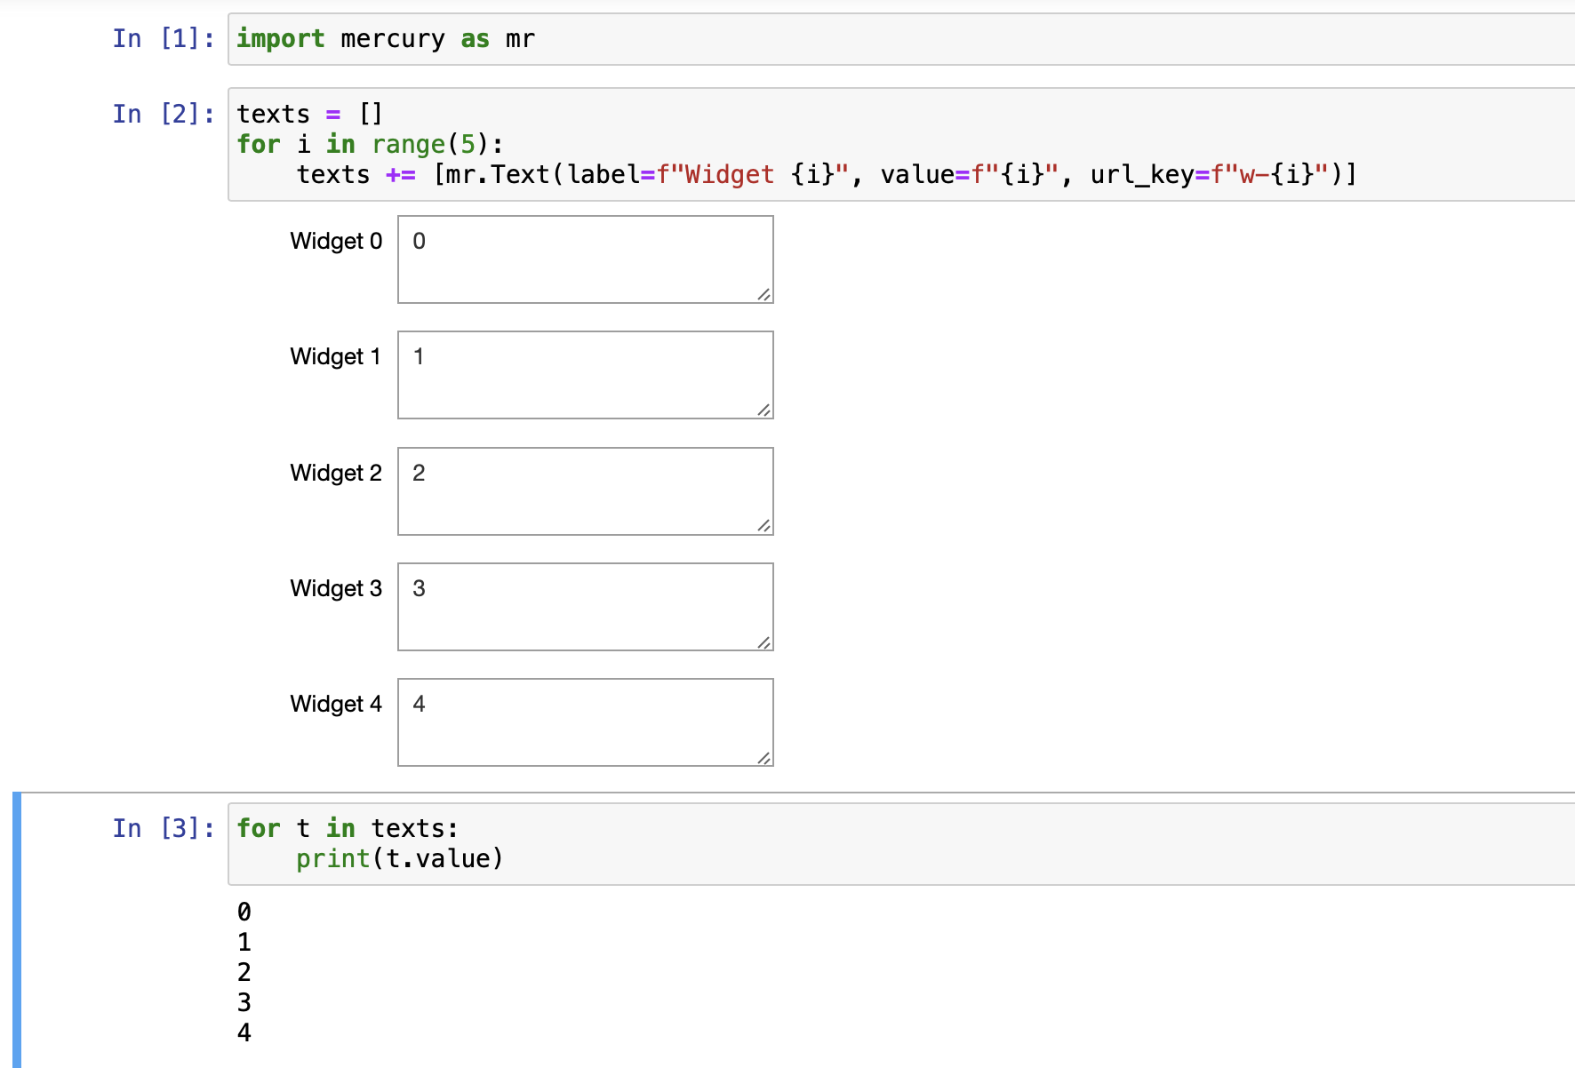Viewport: 1575px width, 1068px height.
Task: Select the In [1] cell prompt
Action: (163, 38)
